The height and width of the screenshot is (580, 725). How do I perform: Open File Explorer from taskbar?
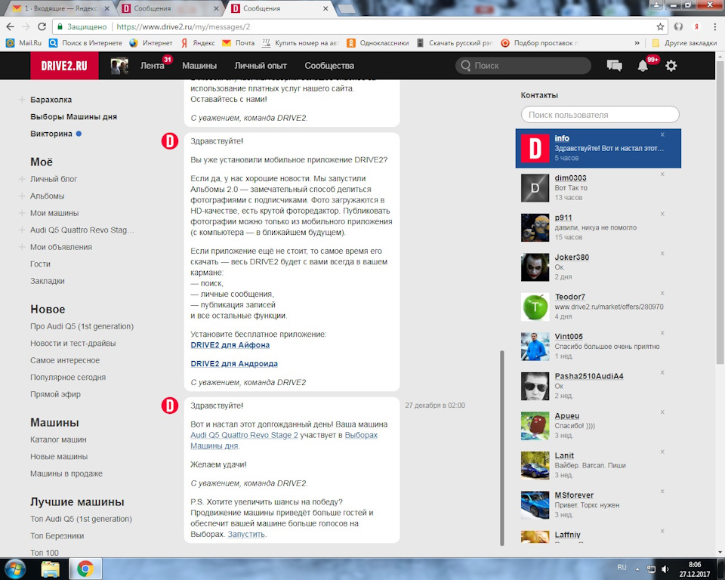50,569
